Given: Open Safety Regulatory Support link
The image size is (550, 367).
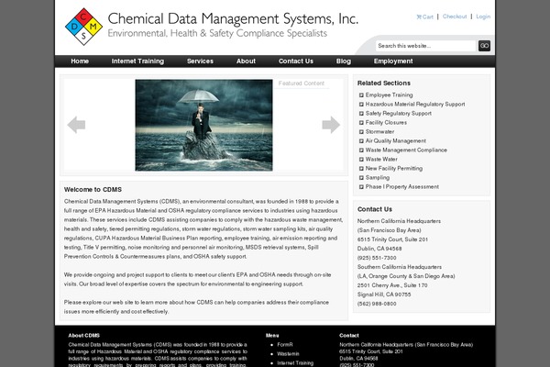Looking at the screenshot, I should pos(399,114).
